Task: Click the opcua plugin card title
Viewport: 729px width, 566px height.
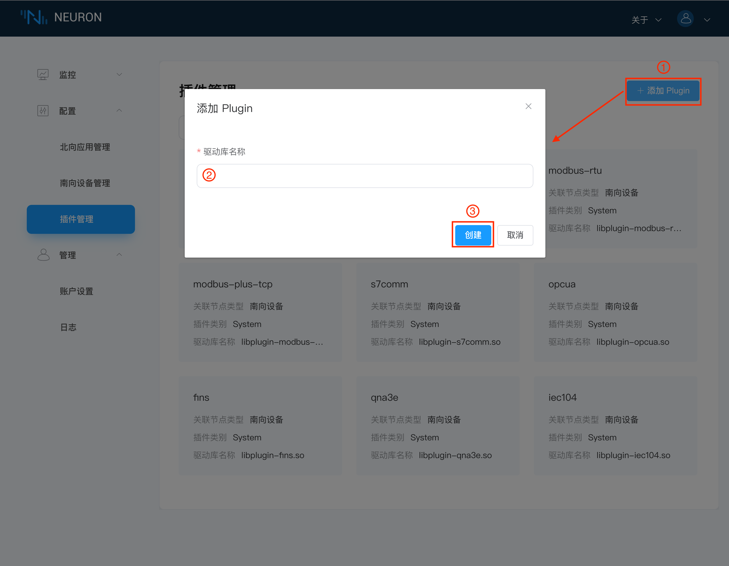Action: tap(562, 284)
